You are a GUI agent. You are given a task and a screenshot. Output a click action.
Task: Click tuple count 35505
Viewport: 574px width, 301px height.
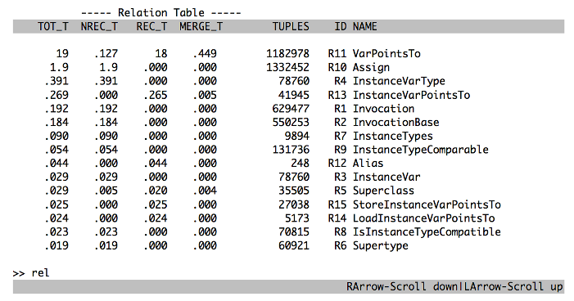(294, 191)
